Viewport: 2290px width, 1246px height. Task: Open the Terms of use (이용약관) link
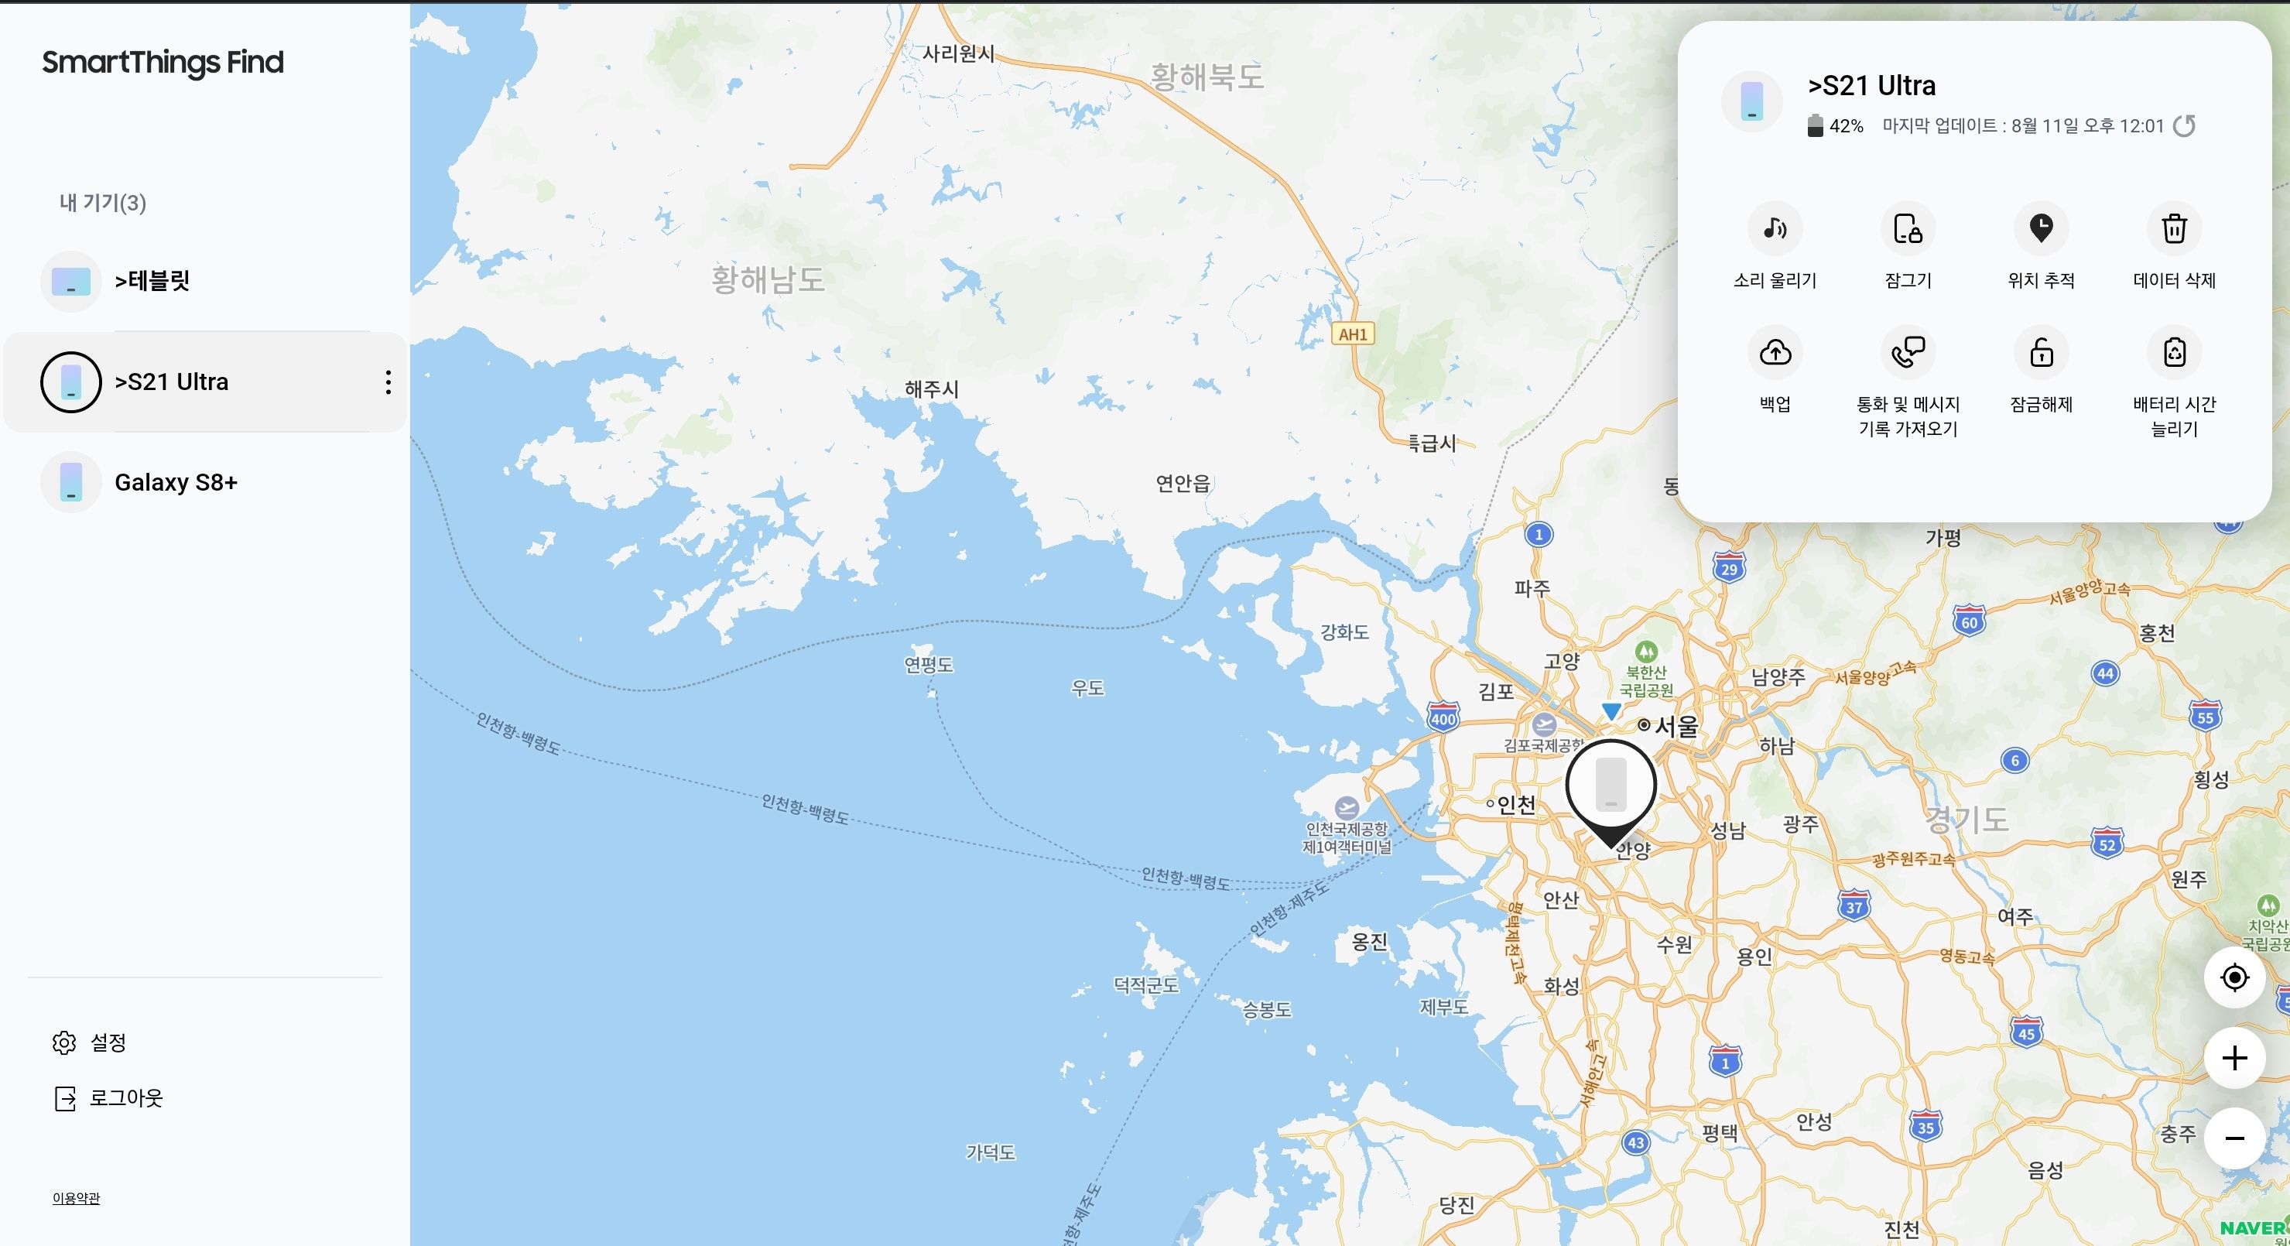[x=77, y=1198]
